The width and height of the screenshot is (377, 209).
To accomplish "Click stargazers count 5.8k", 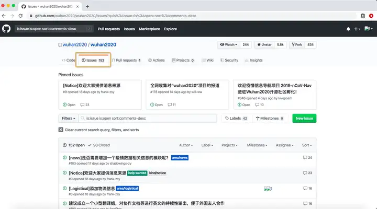I will pos(280,44).
